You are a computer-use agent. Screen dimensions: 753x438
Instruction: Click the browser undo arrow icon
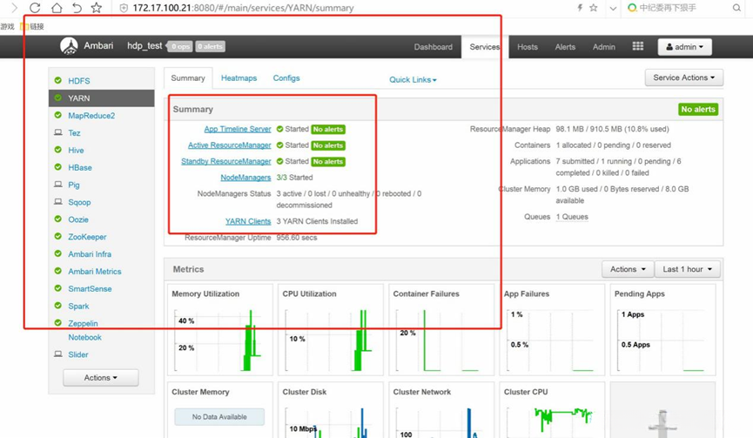(x=77, y=8)
